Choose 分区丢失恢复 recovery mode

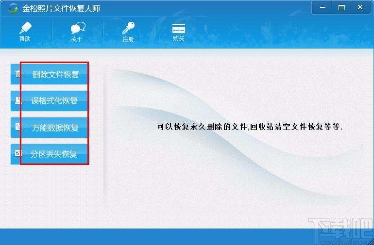point(50,154)
